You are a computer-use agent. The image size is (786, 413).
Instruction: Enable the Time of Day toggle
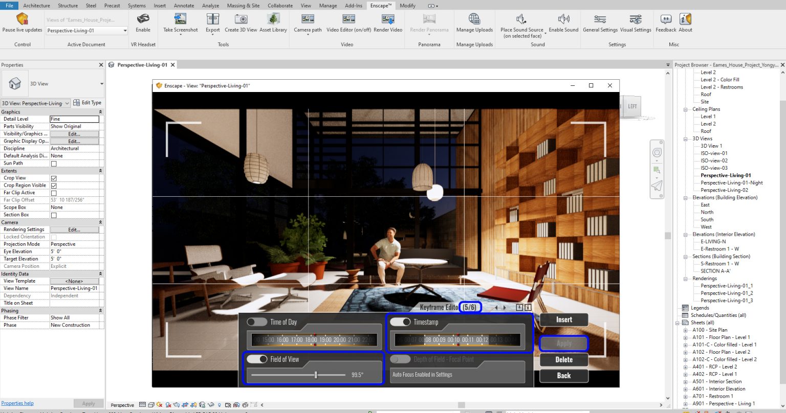256,322
